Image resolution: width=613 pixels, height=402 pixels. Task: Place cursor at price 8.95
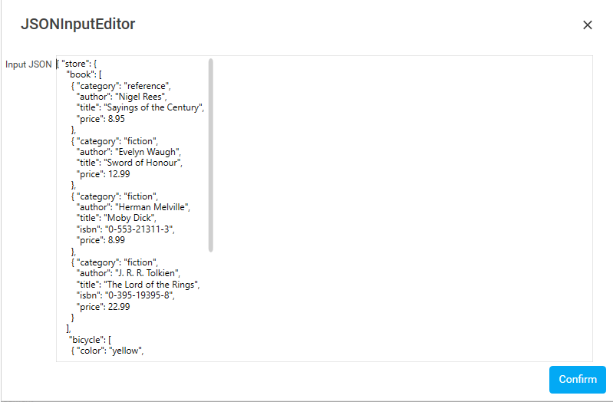click(101, 119)
